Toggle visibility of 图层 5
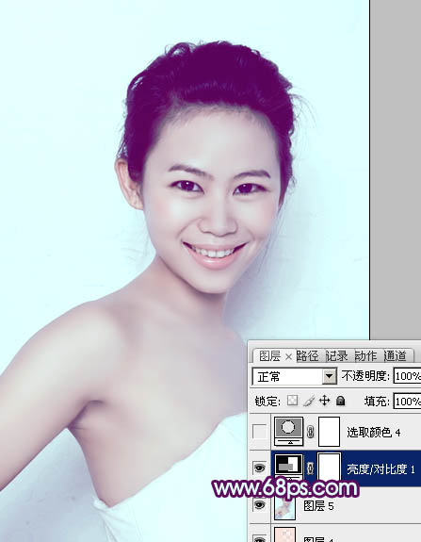Screen dimensions: 421x542 (259, 505)
